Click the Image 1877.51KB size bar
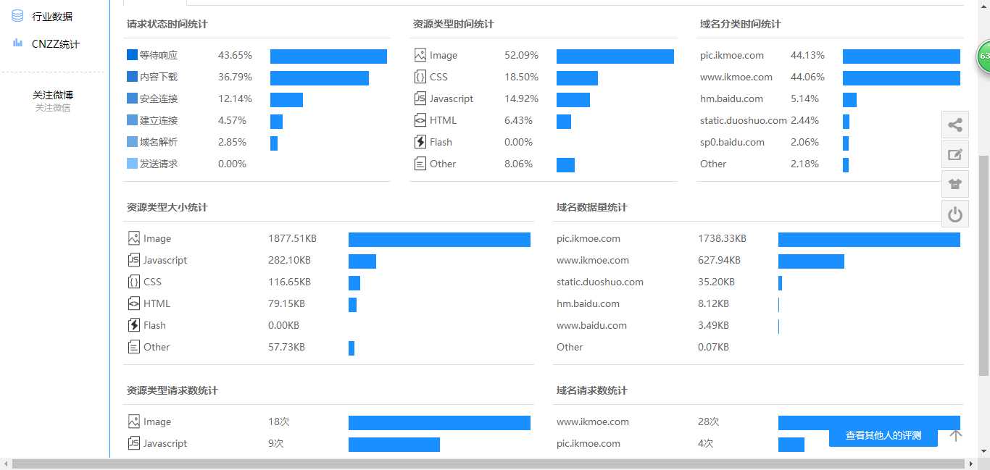Viewport: 990px width, 470px height. (x=439, y=240)
